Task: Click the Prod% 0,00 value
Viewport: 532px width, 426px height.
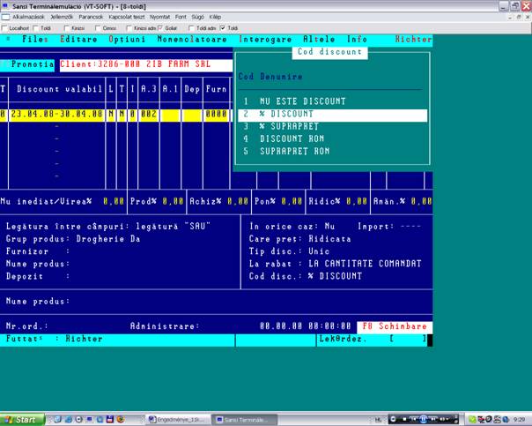Action: tap(173, 201)
